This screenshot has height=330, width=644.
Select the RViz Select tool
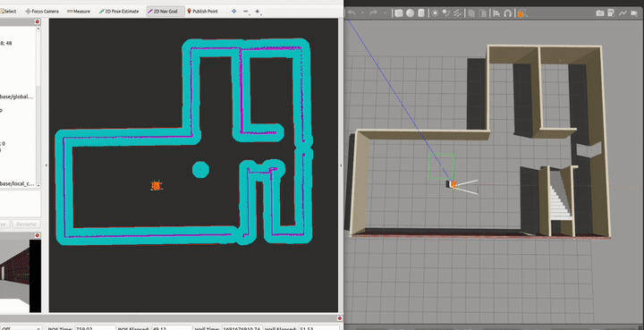coord(8,11)
